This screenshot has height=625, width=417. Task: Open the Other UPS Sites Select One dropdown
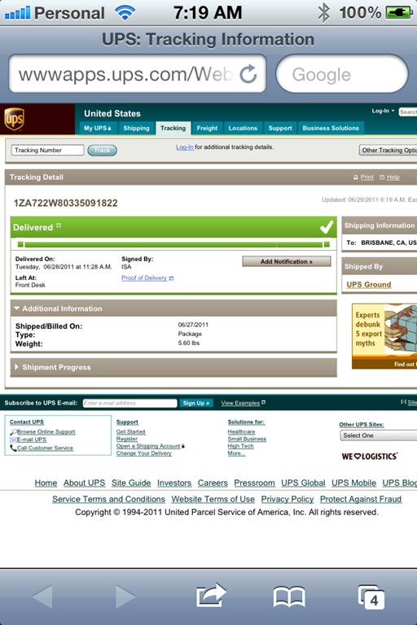click(378, 435)
